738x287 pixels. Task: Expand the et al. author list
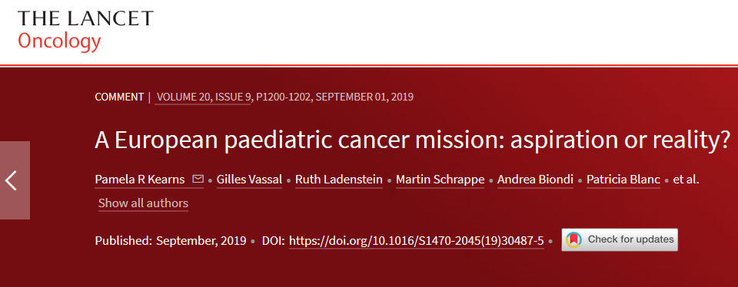686,180
